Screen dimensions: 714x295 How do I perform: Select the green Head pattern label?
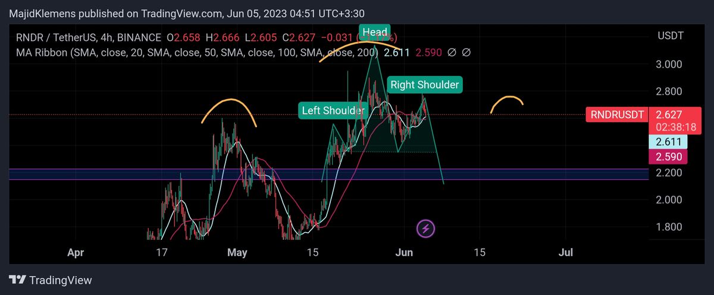click(x=375, y=33)
